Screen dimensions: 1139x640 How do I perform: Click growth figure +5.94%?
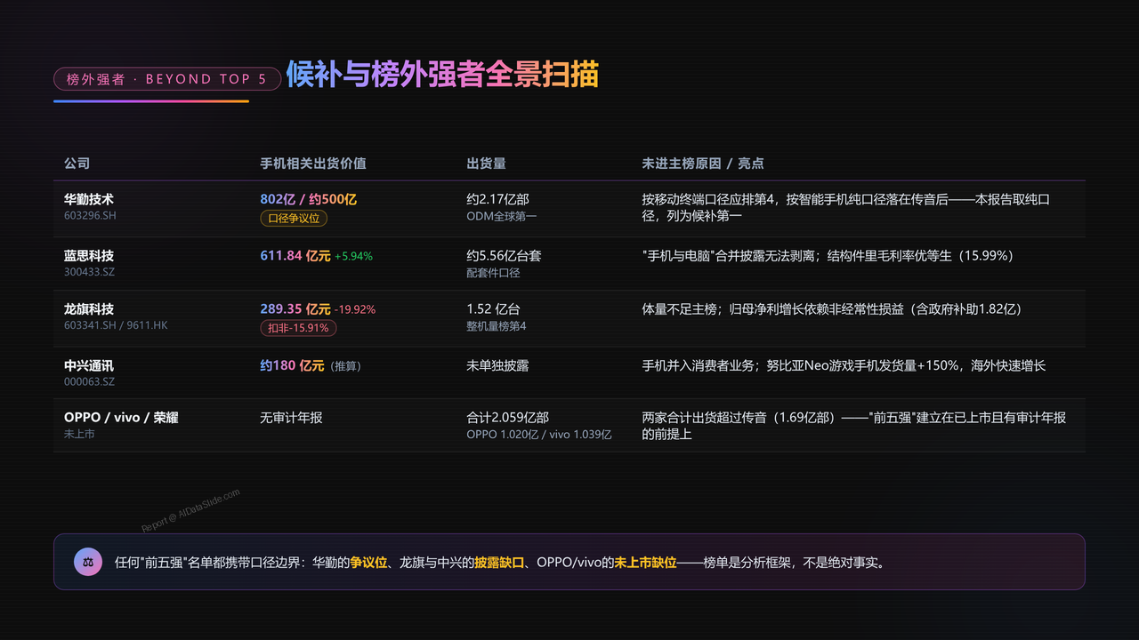353,256
